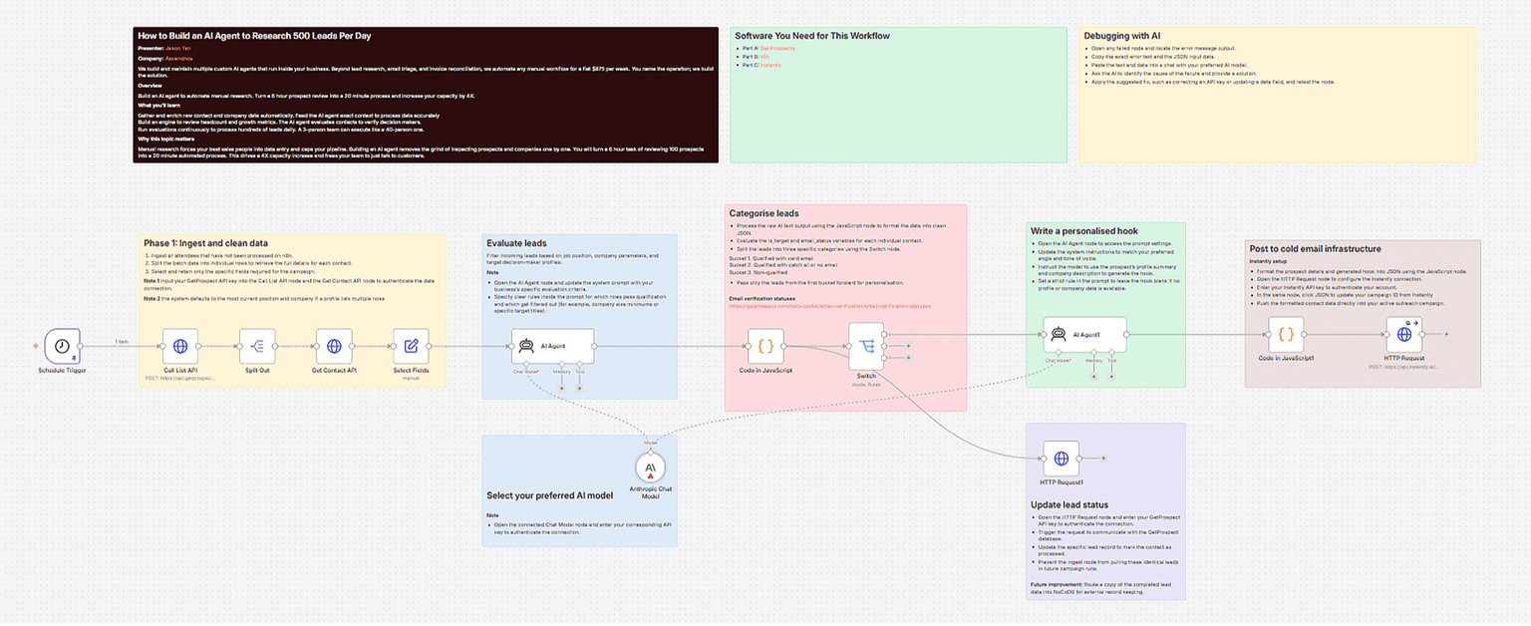Viewport: 1531px width, 626px height.
Task: Open the email verification statuses URL
Action: click(x=829, y=306)
